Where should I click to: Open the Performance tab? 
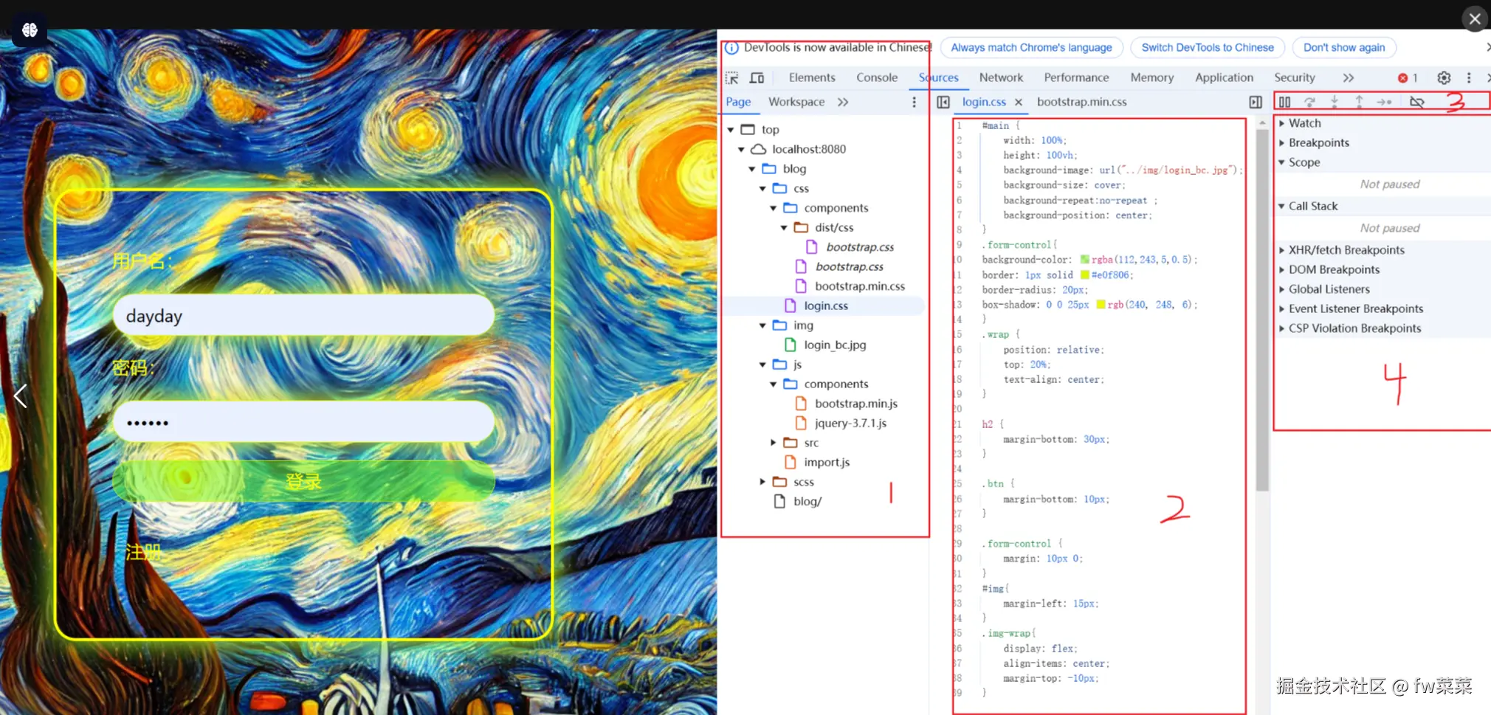click(1076, 77)
